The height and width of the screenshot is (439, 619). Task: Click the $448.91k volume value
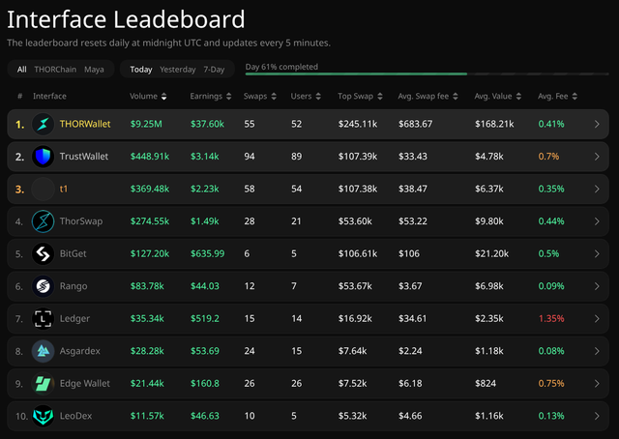pyautogui.click(x=150, y=157)
